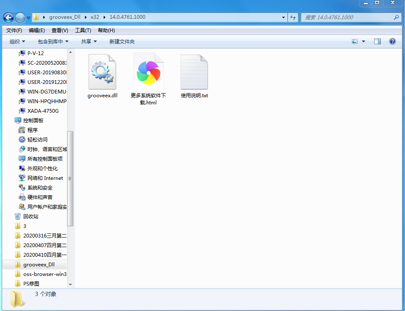Image resolution: width=405 pixels, height=311 pixels.
Task: Open the 编辑(E) menu
Action: 37,30
